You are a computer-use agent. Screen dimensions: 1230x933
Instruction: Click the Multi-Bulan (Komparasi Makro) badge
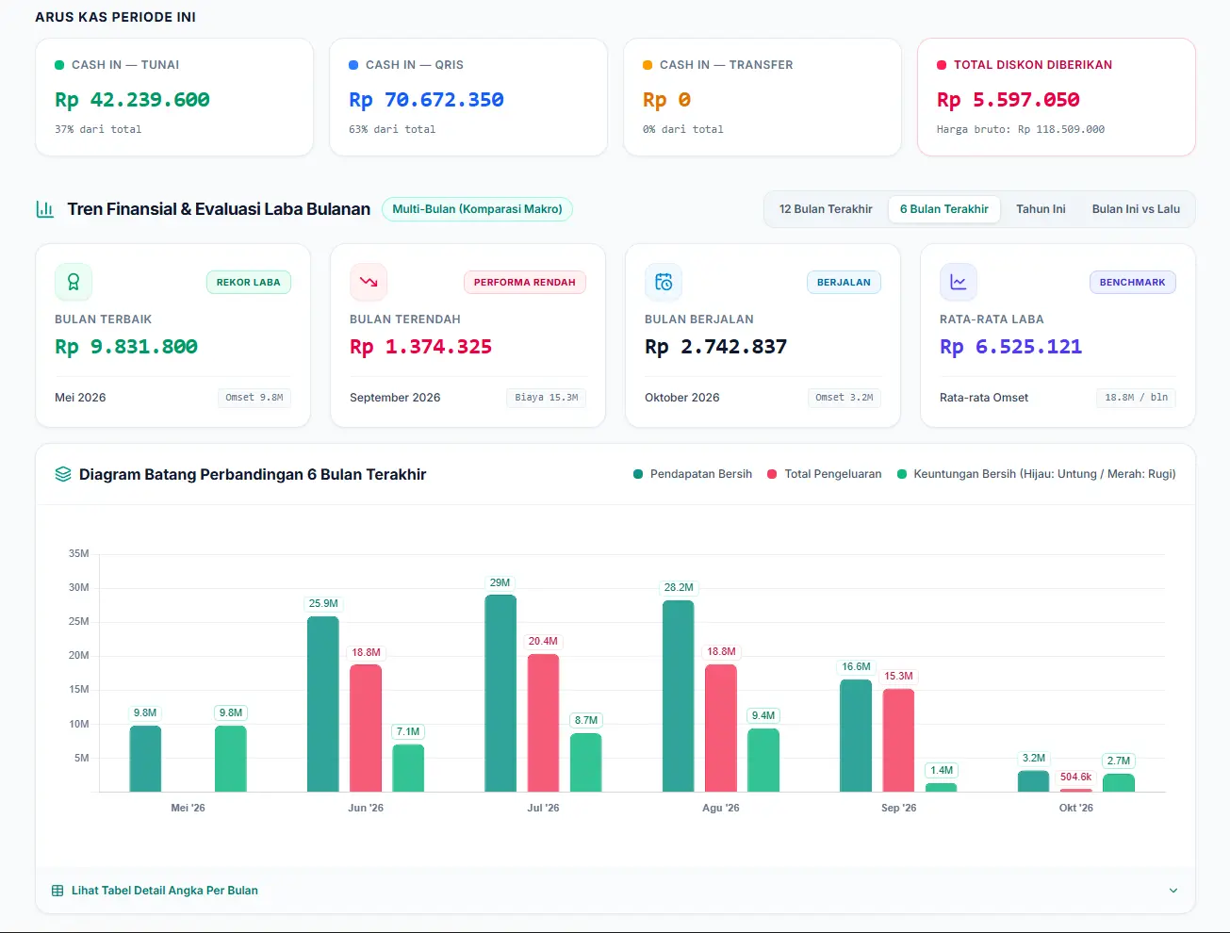[x=477, y=209]
